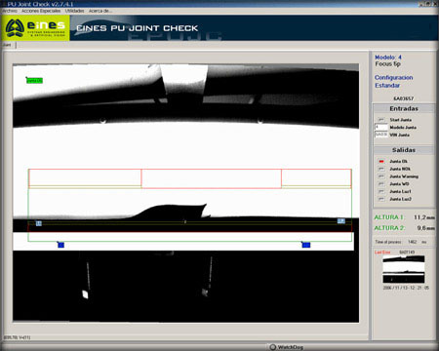Image resolution: width=439 pixels, height=351 pixels.
Task: Toggle the Junta Luz2 output indicator
Action: pyautogui.click(x=381, y=199)
